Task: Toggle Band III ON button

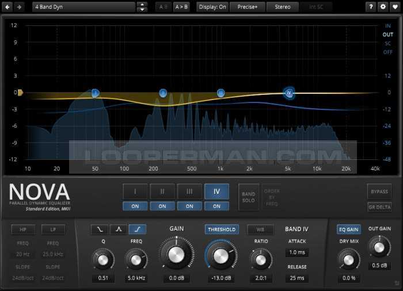Action: point(189,206)
